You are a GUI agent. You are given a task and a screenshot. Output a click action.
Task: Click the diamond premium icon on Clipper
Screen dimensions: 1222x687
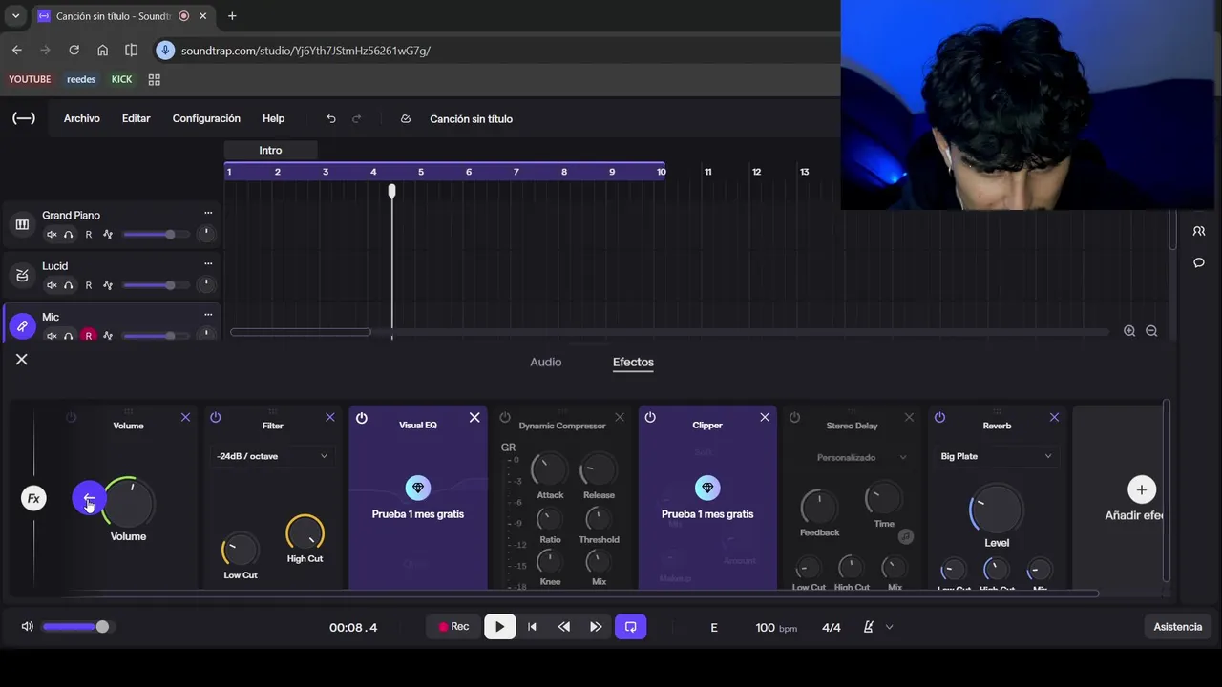pyautogui.click(x=707, y=488)
